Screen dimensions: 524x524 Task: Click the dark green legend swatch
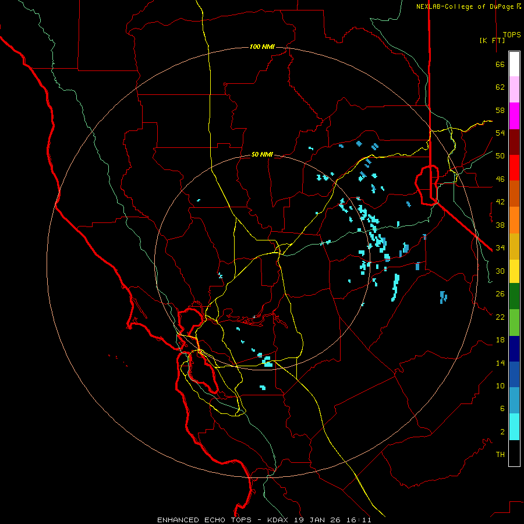coord(514,296)
